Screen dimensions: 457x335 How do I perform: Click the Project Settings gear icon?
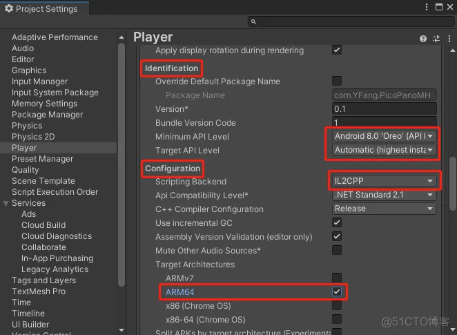pos(9,8)
